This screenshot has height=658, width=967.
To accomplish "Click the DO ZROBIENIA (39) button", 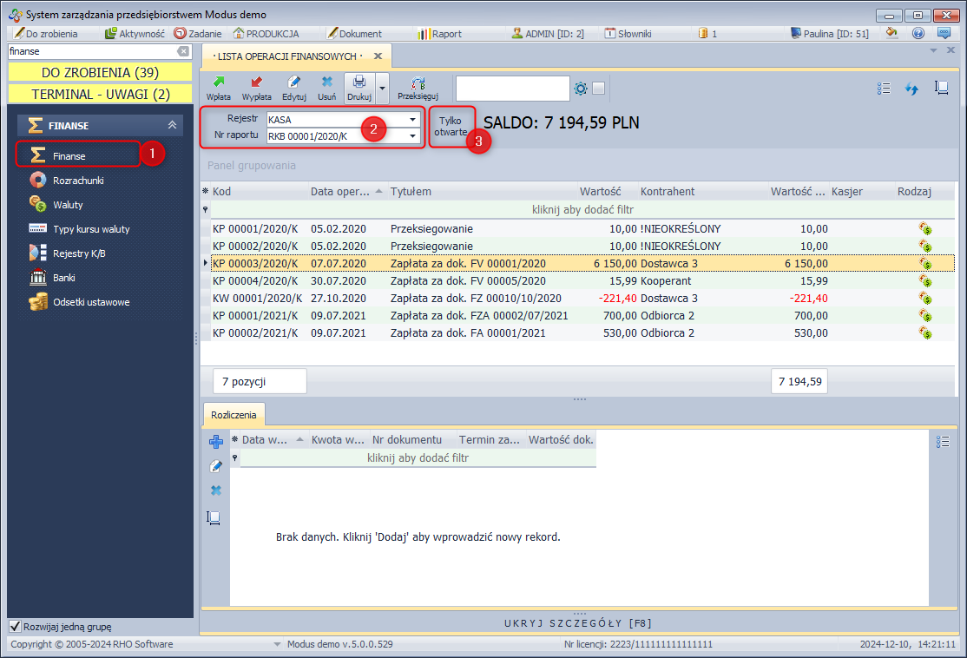I will pos(100,72).
